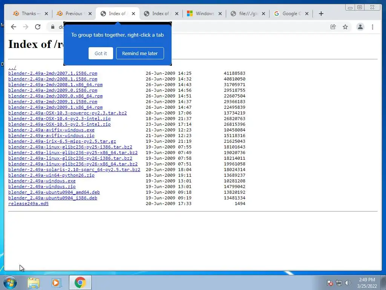Screen dimensions: 386x290
Task: Download linux glibc236 py25 x86_64 tar.bz2
Action: (73, 153)
